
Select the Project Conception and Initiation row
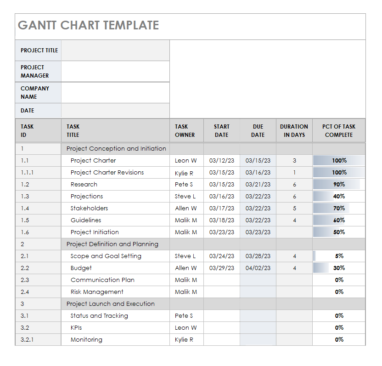pyautogui.click(x=116, y=149)
